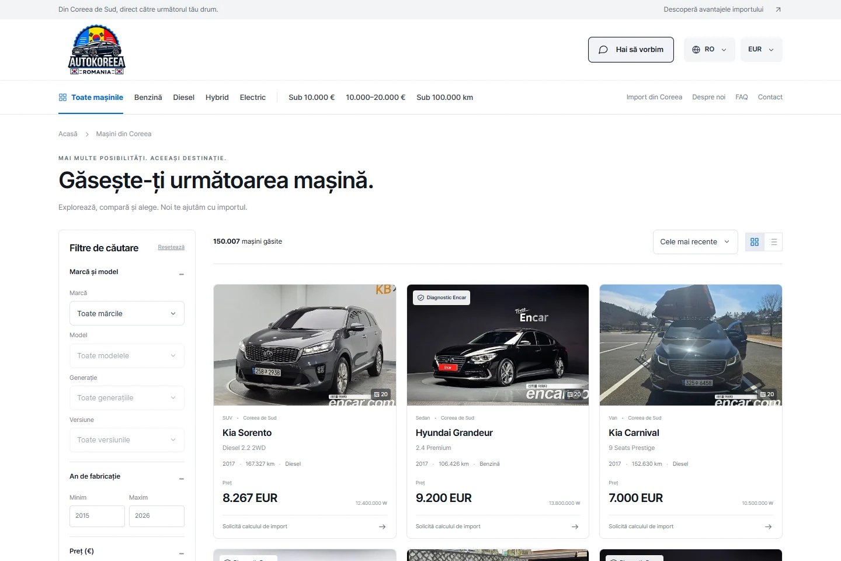Click the grid icon beside Toate mașinile
841x561 pixels.
click(x=62, y=98)
